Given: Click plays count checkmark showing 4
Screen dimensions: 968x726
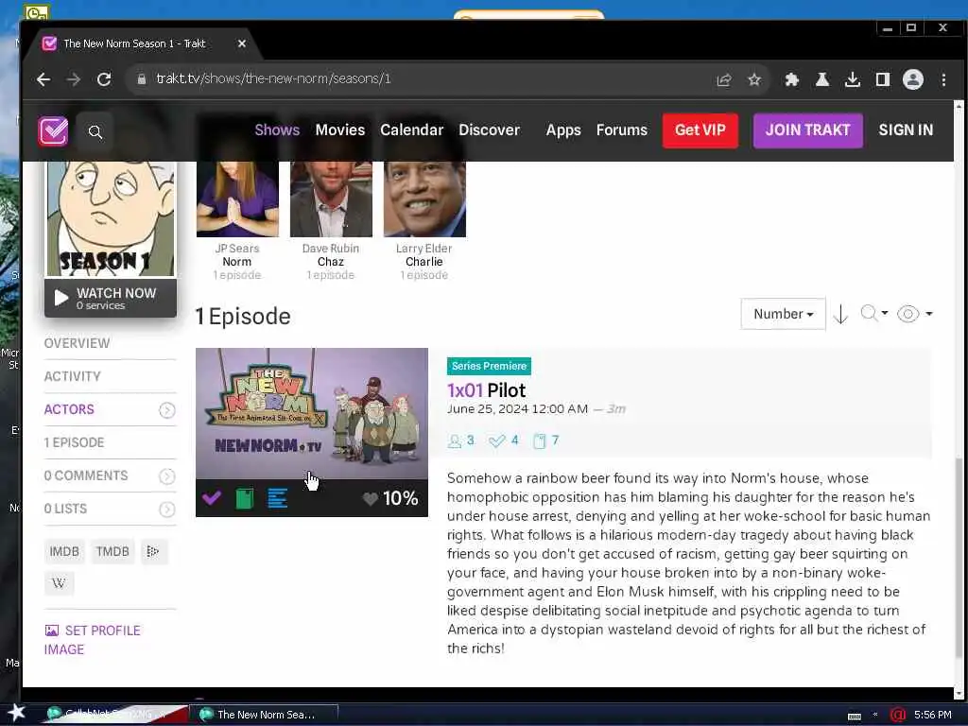Looking at the screenshot, I should [503, 441].
